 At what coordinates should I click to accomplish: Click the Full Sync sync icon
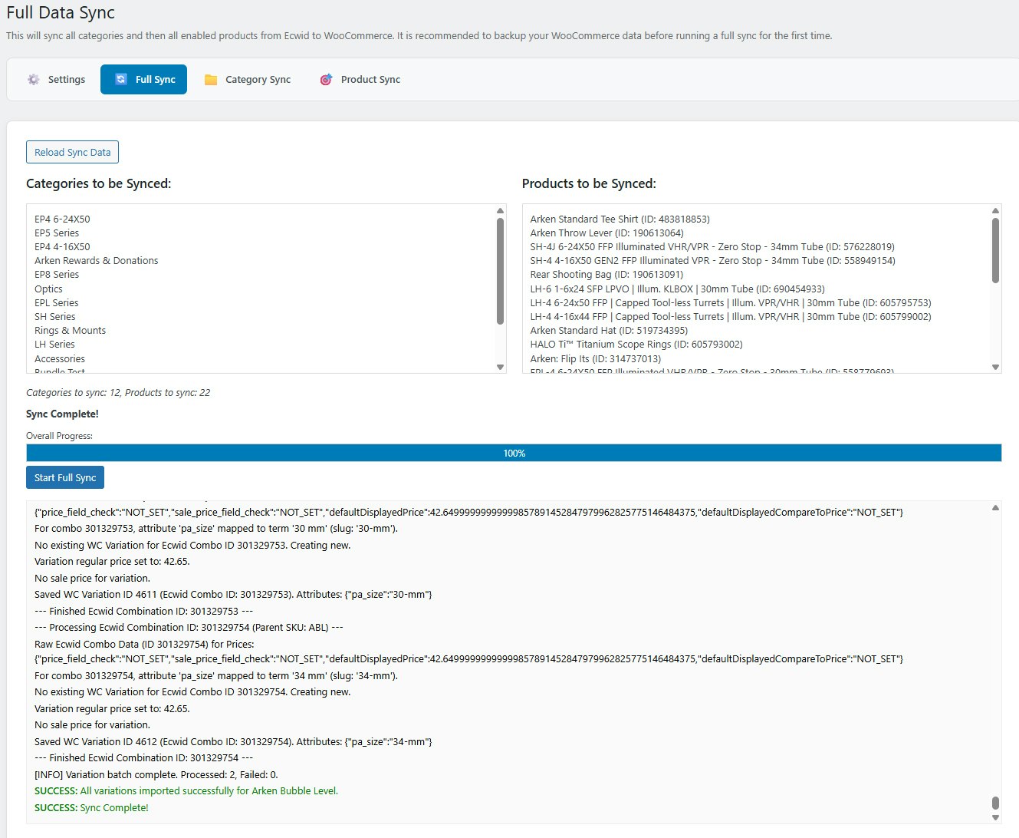click(120, 79)
